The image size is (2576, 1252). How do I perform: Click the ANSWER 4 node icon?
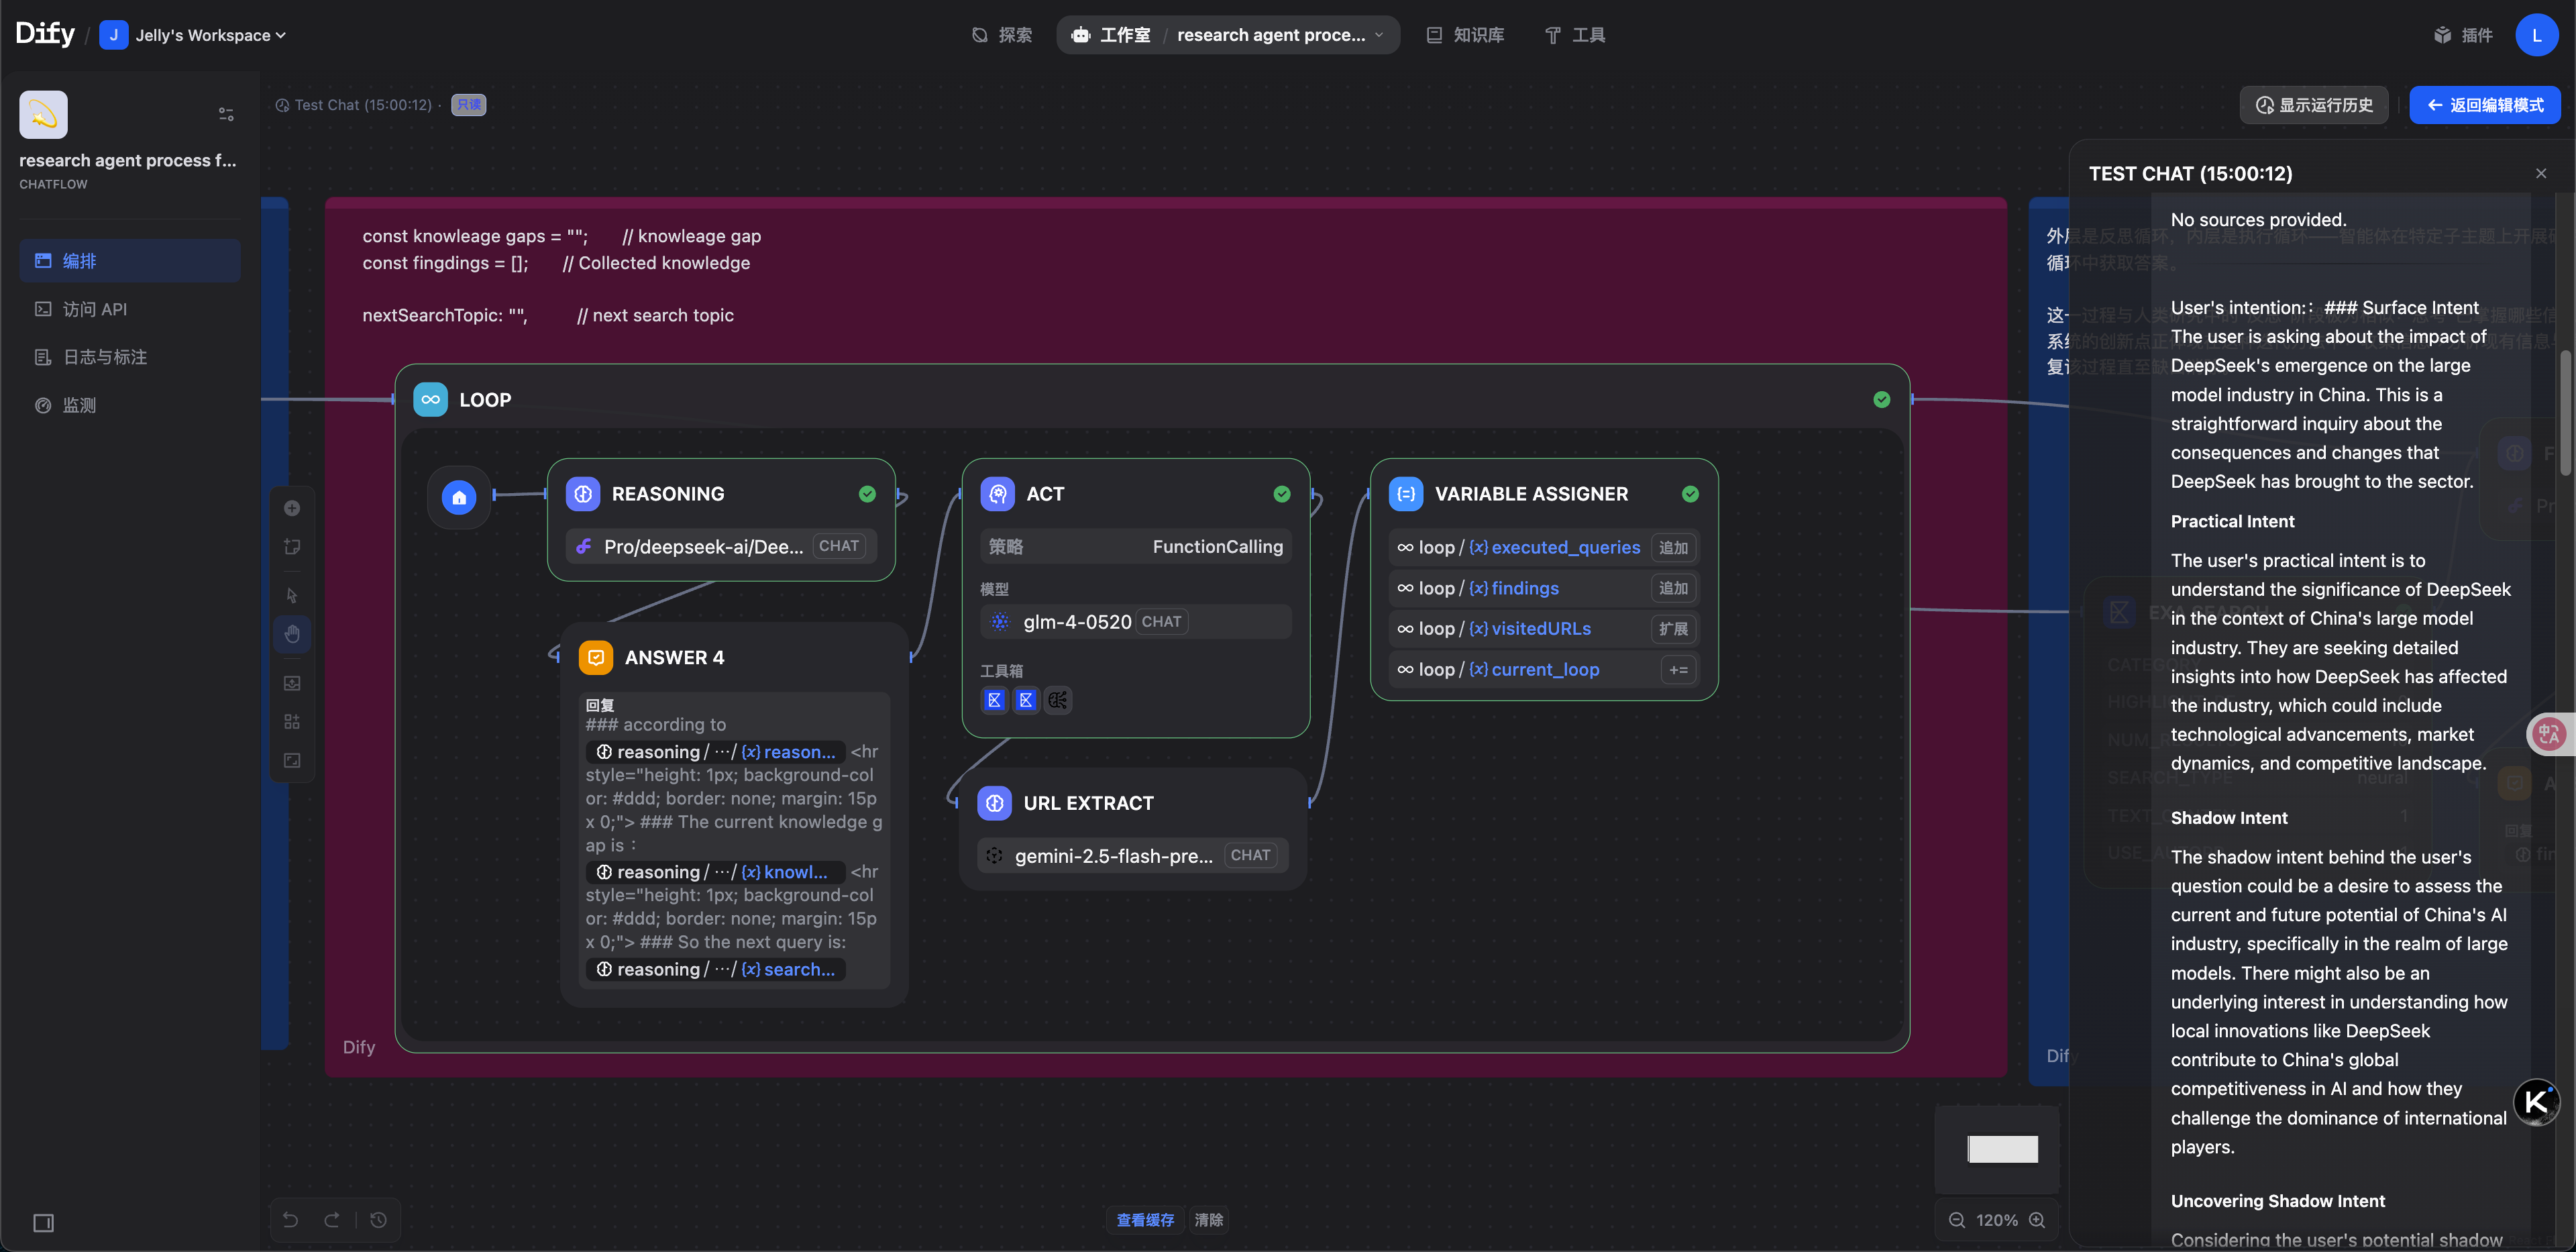coord(596,657)
